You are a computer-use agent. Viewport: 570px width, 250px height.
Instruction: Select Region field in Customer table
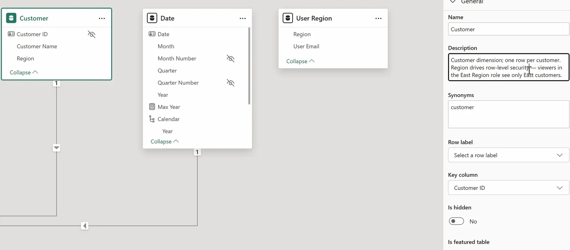tap(25, 58)
